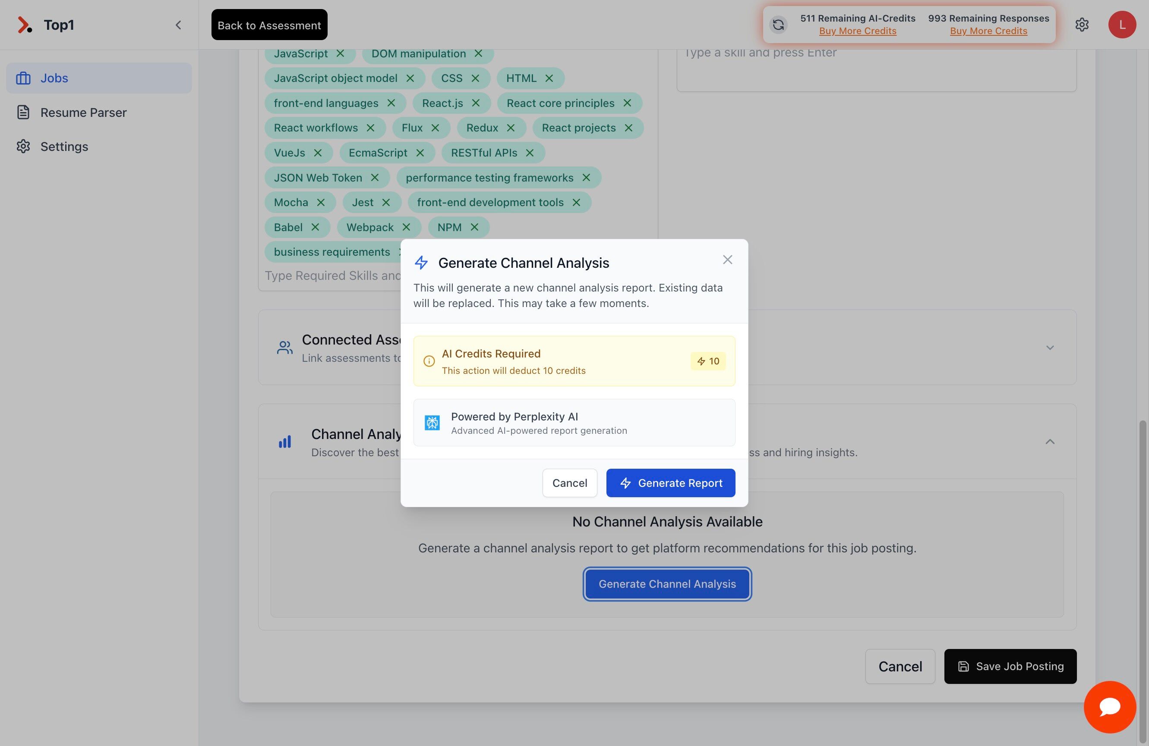This screenshot has width=1149, height=746.
Task: Click the Generate Report button
Action: [x=671, y=483]
